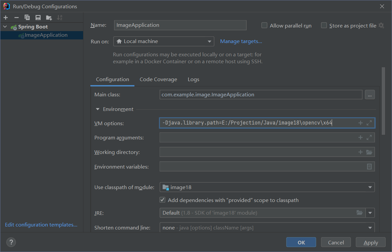Add a new run configuration

(x=5, y=17)
